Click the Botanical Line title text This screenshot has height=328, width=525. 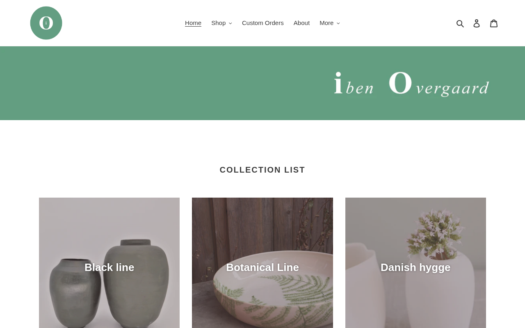(x=262, y=267)
